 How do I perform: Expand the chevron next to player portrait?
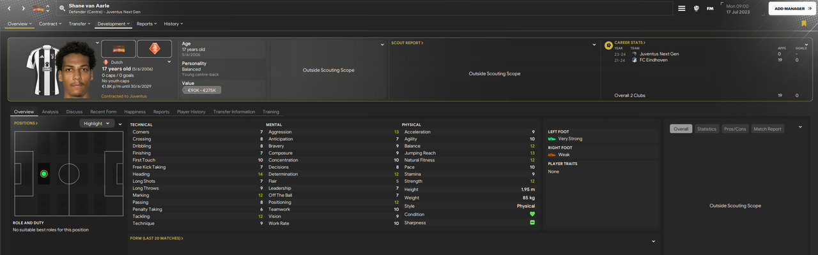[98, 43]
